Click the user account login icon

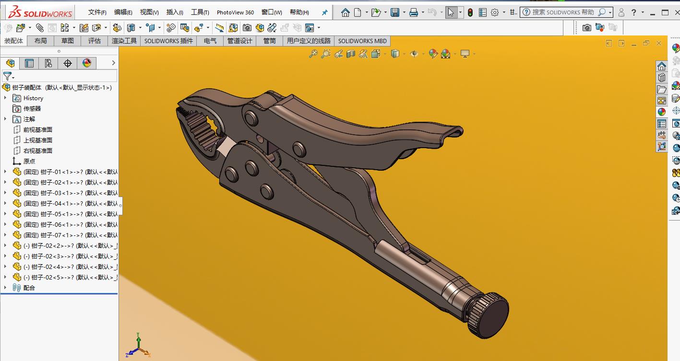[621, 12]
